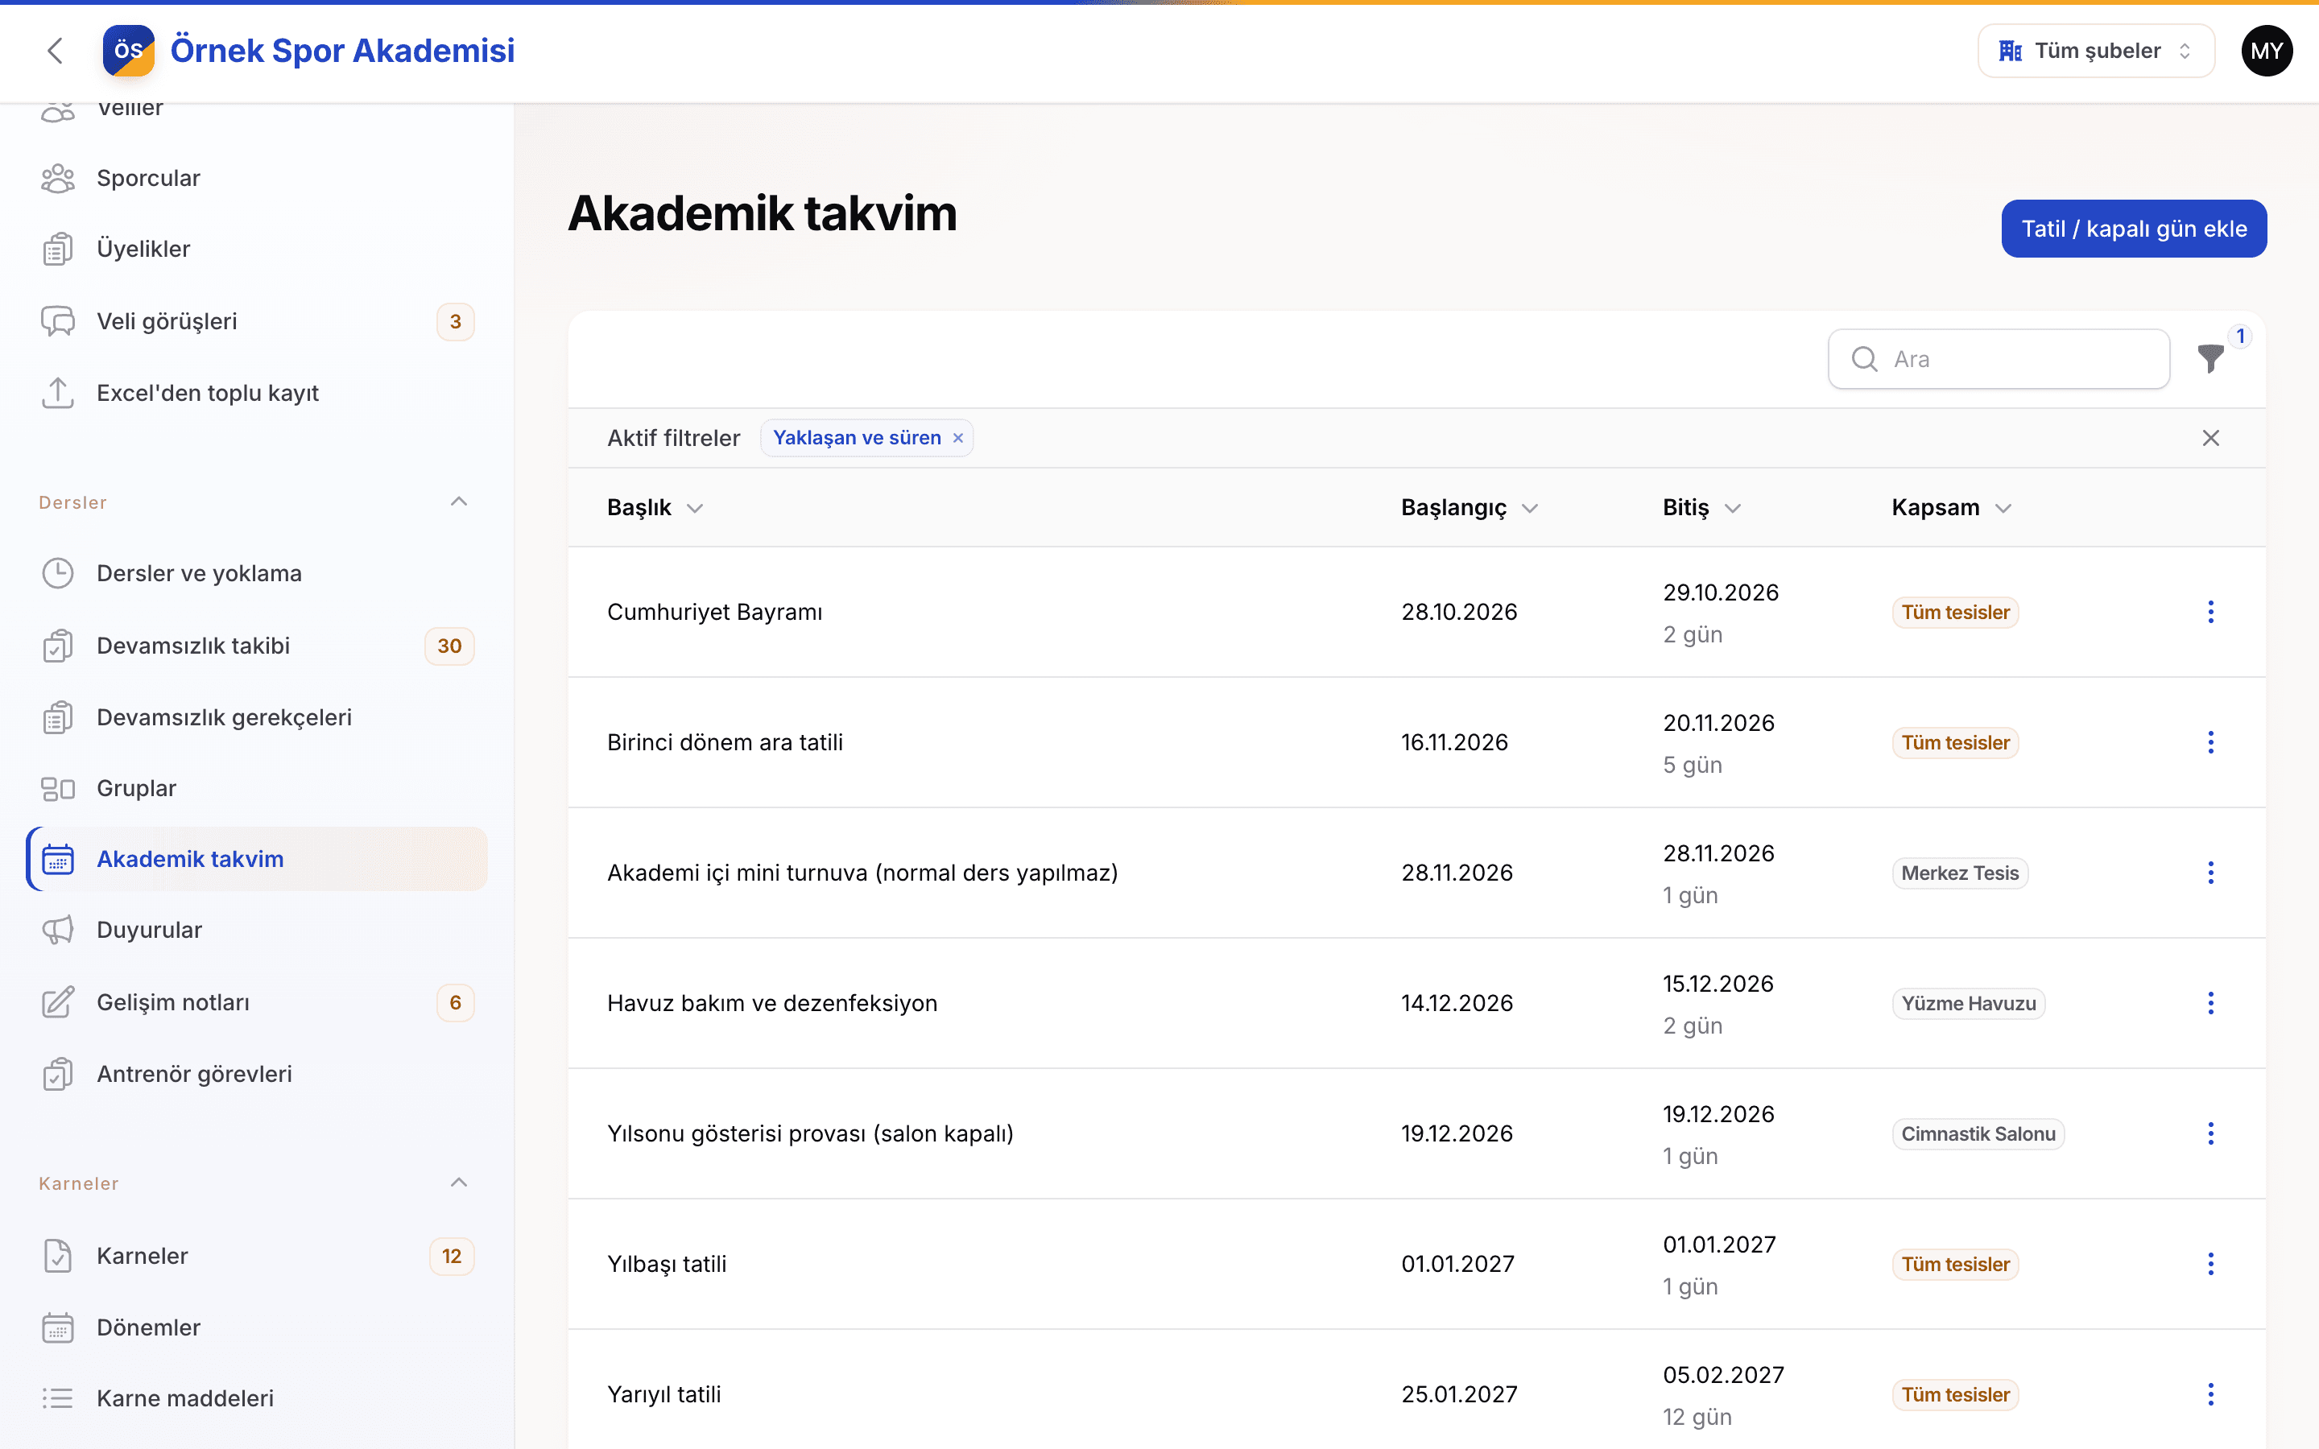Sort by the Kapsam column header

[x=1951, y=507]
